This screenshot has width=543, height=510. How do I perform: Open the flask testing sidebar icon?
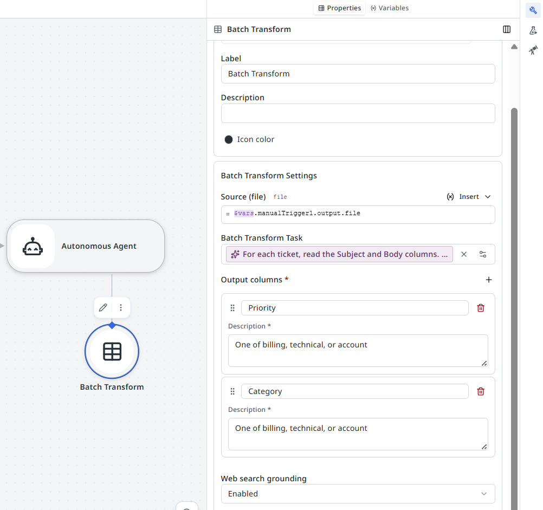click(533, 31)
